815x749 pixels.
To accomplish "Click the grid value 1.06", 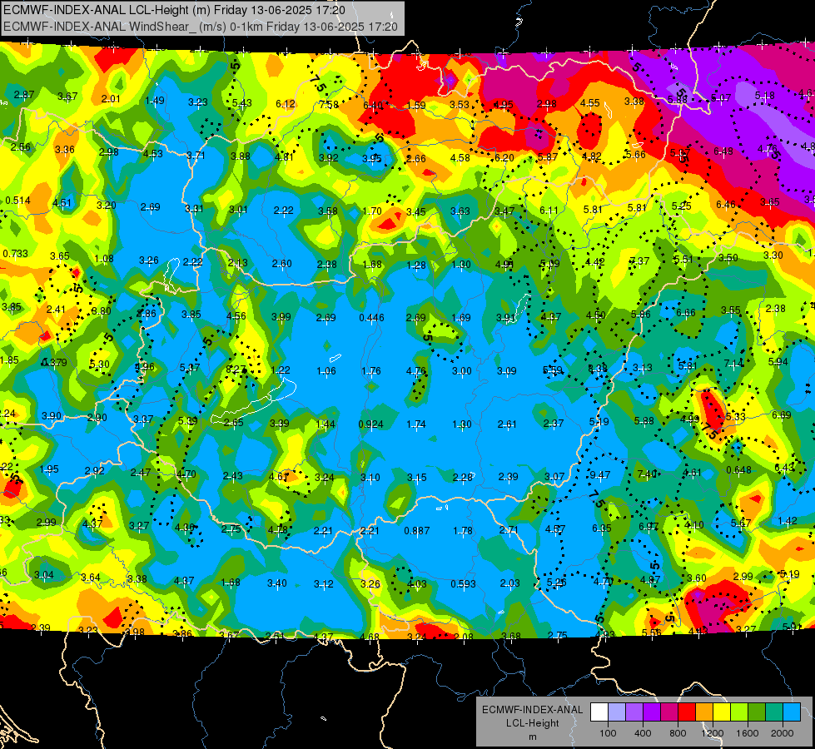I will click(x=326, y=371).
